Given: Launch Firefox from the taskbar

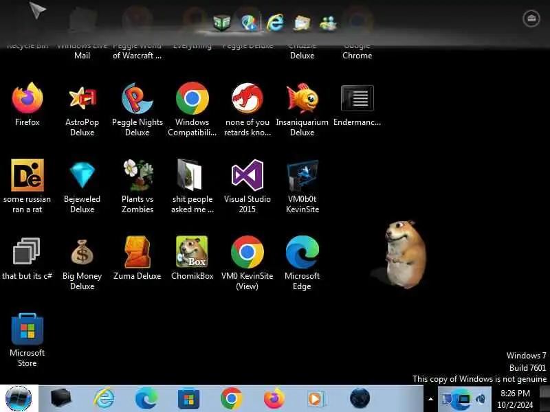Looking at the screenshot, I should pyautogui.click(x=274, y=398).
